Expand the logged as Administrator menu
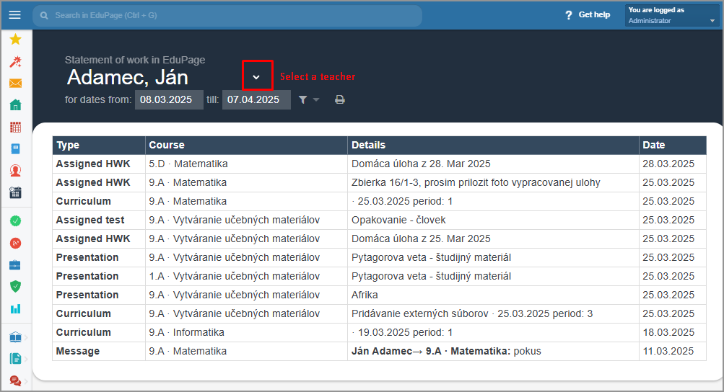The height and width of the screenshot is (392, 724). [x=672, y=15]
